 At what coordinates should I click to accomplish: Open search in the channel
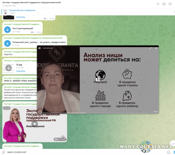[x=158, y=4]
